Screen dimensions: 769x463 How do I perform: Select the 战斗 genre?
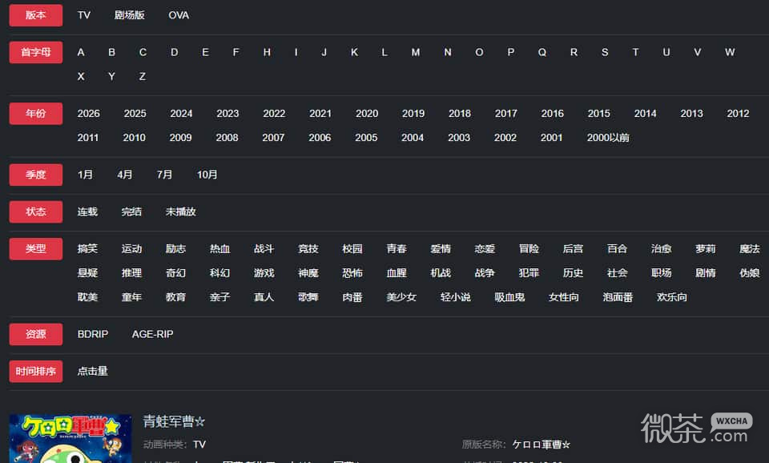(x=264, y=248)
